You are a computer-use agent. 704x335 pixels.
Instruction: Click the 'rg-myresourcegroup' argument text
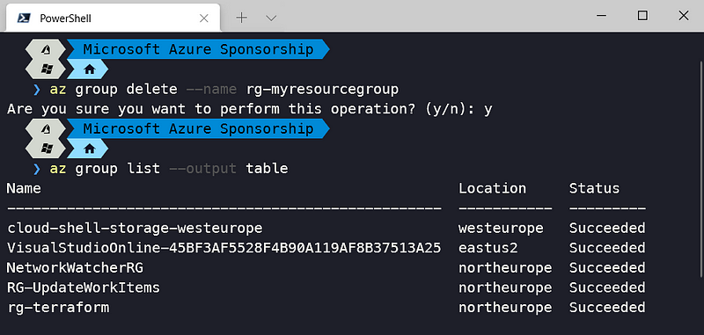[322, 89]
